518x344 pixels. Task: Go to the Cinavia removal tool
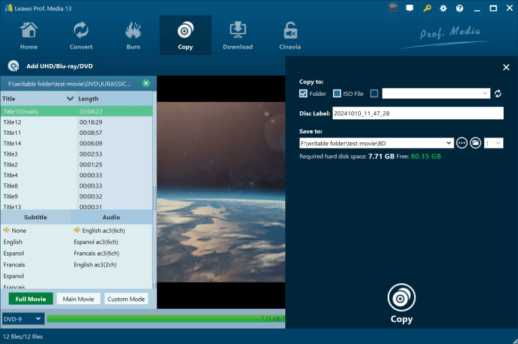point(291,36)
